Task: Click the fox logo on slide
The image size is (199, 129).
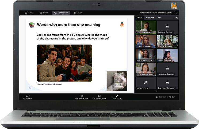Action: click(x=122, y=25)
